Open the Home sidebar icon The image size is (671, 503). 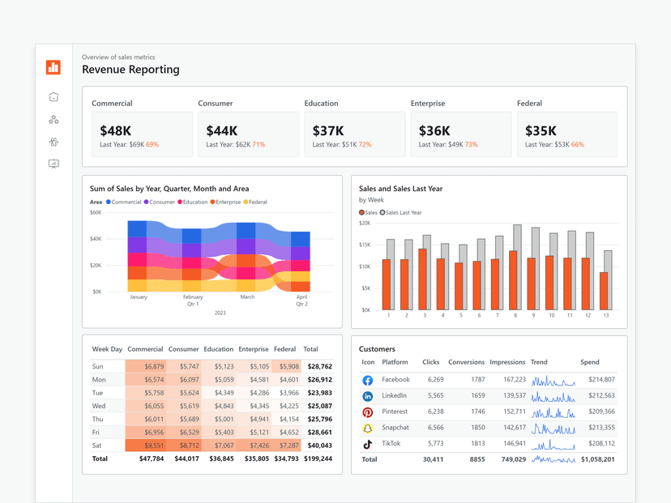[x=53, y=96]
